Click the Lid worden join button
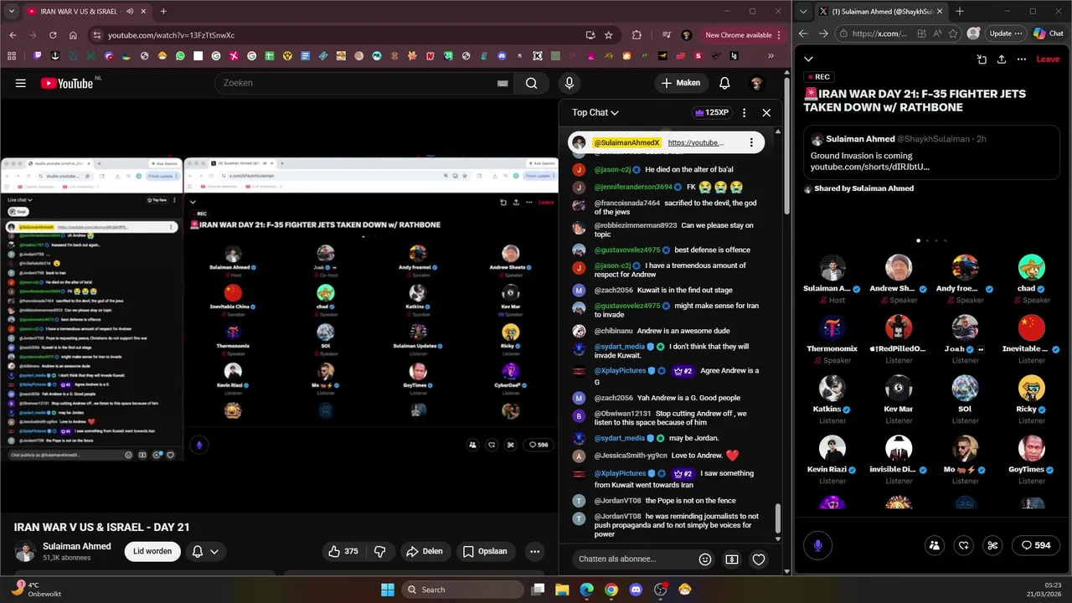1072x603 pixels. click(152, 551)
